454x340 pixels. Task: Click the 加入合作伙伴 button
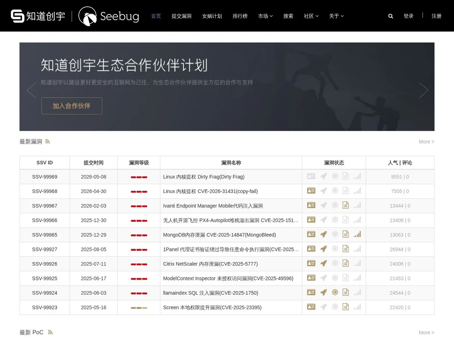pyautogui.click(x=72, y=106)
